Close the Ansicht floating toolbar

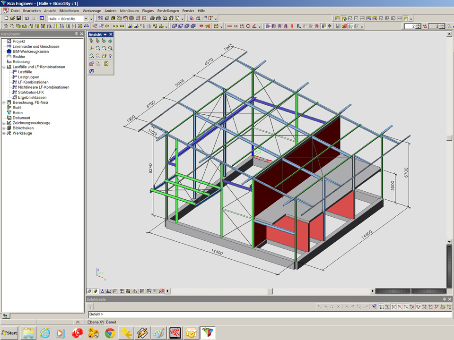point(111,34)
